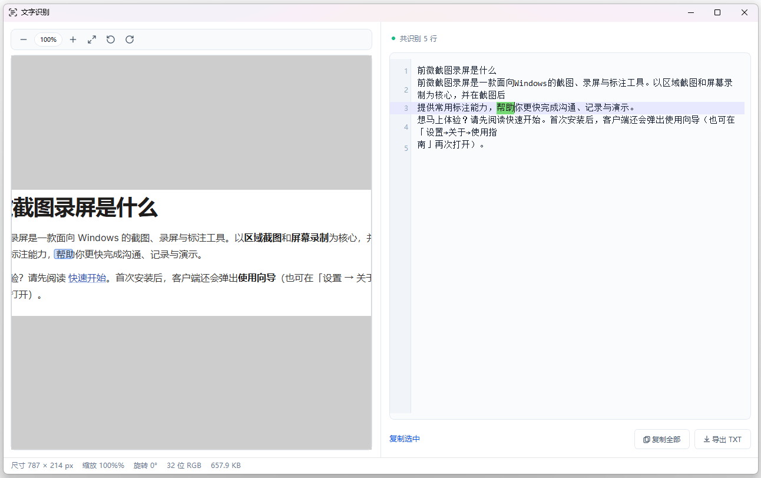Click the fit-to-view expand arrows icon

(92, 39)
